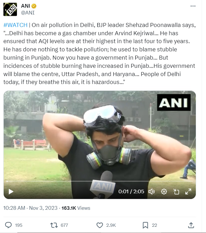Image resolution: width=206 pixels, height=233 pixels.
Task: Like the tweet
Action: (100, 225)
